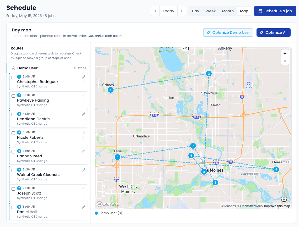Check Hawkeye Hauling stop checkbox
The height and width of the screenshot is (227, 299).
click(13, 96)
